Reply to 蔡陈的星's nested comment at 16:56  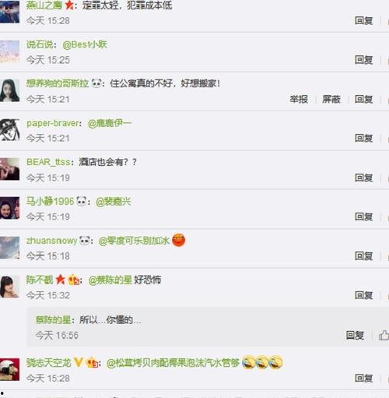point(355,335)
